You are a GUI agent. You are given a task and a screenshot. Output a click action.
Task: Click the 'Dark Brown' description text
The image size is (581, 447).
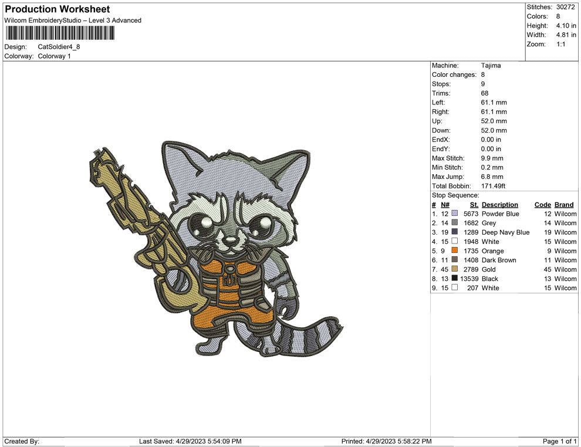point(499,260)
